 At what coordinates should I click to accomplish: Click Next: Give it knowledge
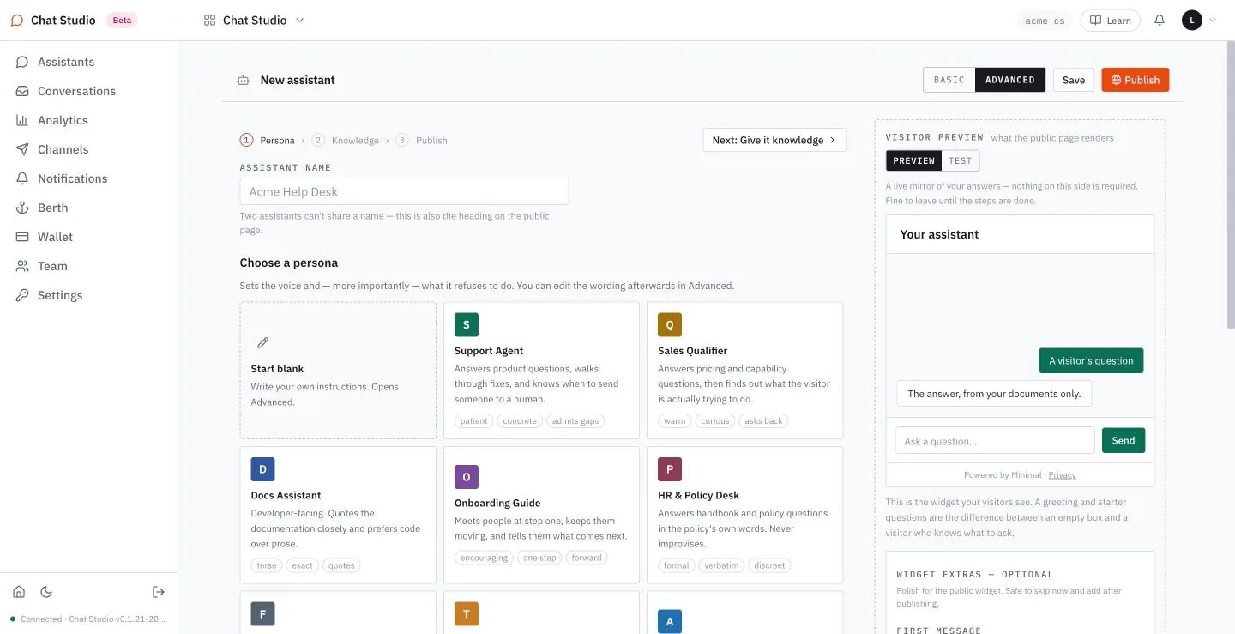click(x=774, y=140)
